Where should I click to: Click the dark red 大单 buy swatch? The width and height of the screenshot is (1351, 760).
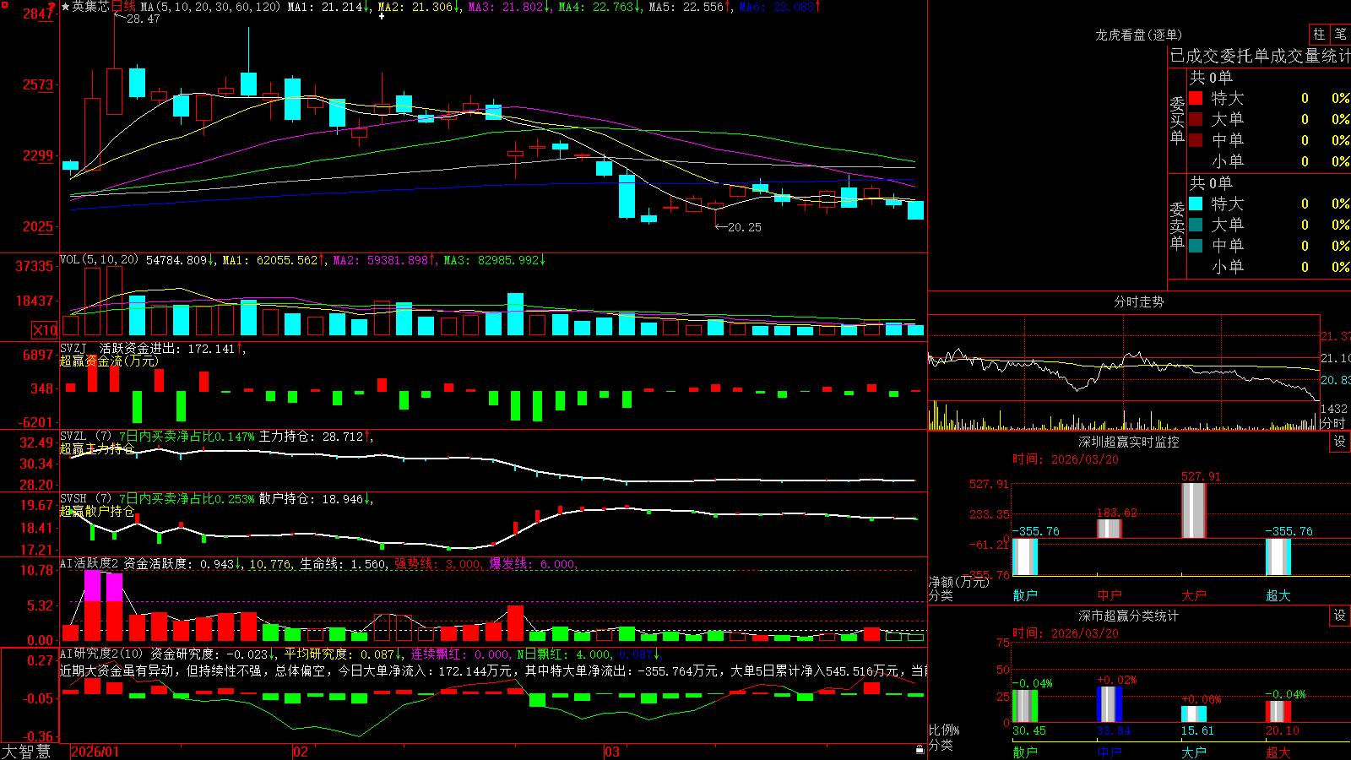pos(1196,119)
